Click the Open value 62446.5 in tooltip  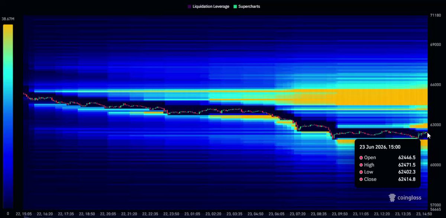(407, 158)
